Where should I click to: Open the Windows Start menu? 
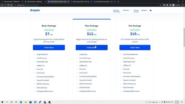tap(2, 102)
